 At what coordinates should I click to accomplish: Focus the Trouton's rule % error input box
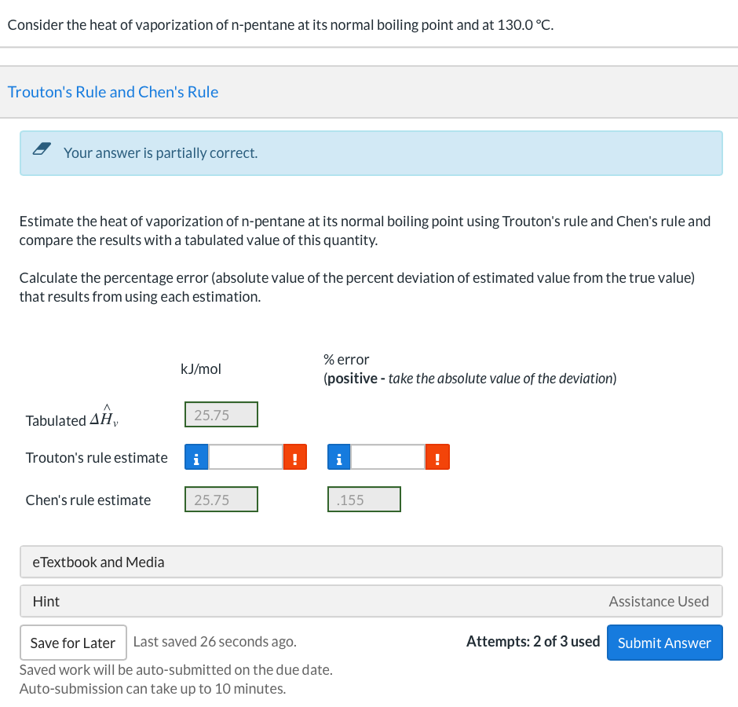coord(388,457)
